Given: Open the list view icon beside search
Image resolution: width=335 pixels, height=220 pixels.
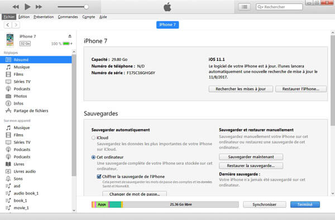Looking at the screenshot, I should [x=245, y=7].
